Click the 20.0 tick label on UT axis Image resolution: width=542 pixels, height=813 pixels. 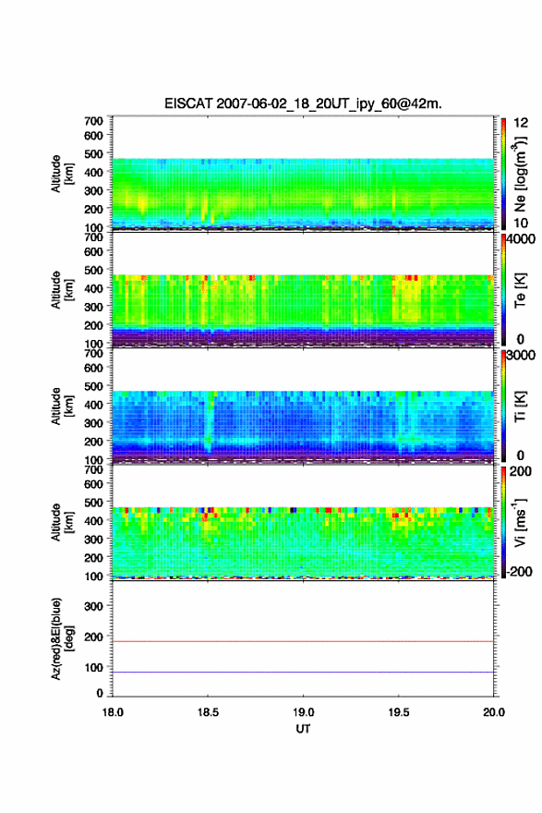point(494,712)
